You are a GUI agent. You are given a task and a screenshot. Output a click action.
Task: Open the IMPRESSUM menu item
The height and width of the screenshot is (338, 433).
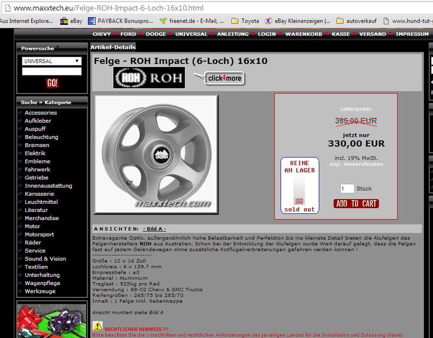click(x=412, y=34)
